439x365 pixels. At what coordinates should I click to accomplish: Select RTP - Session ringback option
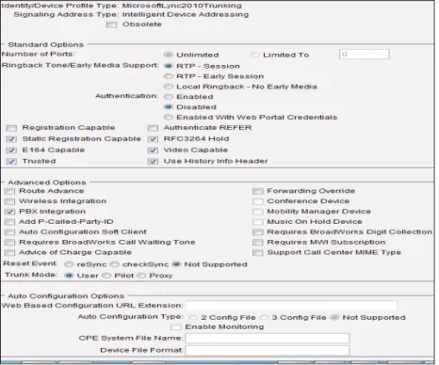coord(169,66)
